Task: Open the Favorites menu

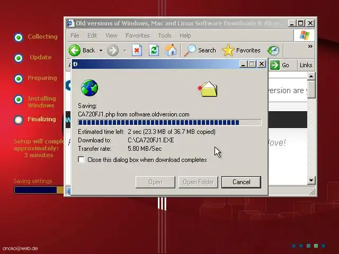Action: (x=138, y=35)
